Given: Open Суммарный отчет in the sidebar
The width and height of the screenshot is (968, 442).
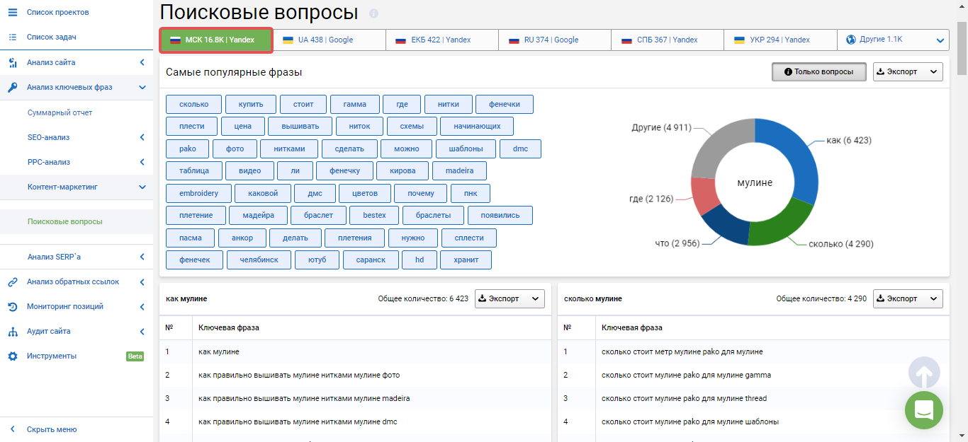Looking at the screenshot, I should coord(60,112).
